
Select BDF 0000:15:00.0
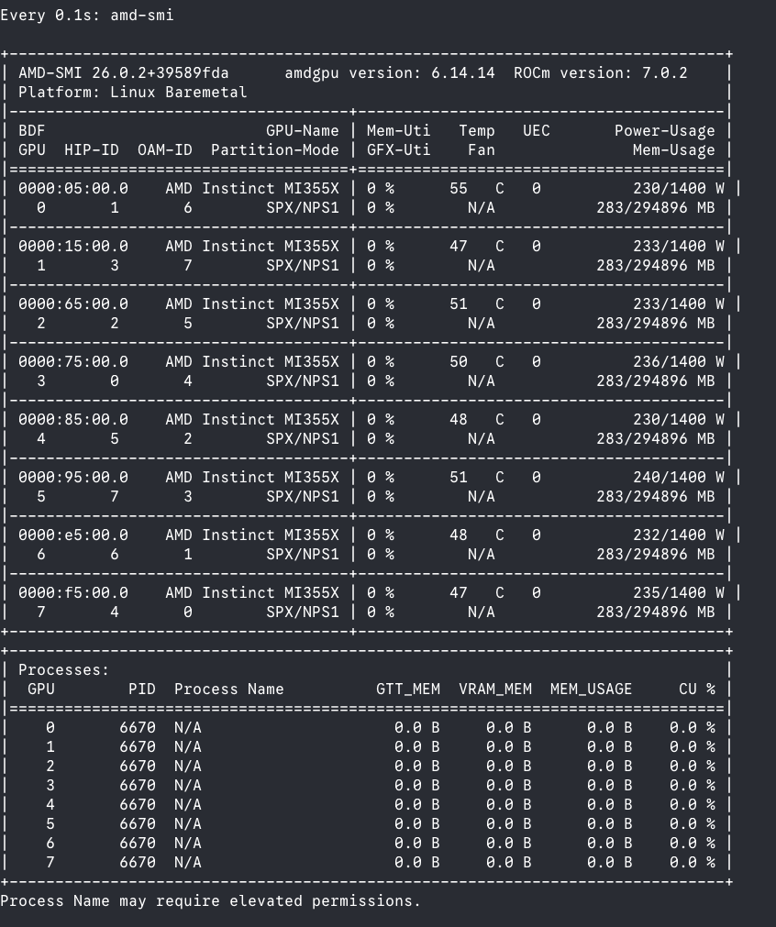tap(72, 247)
